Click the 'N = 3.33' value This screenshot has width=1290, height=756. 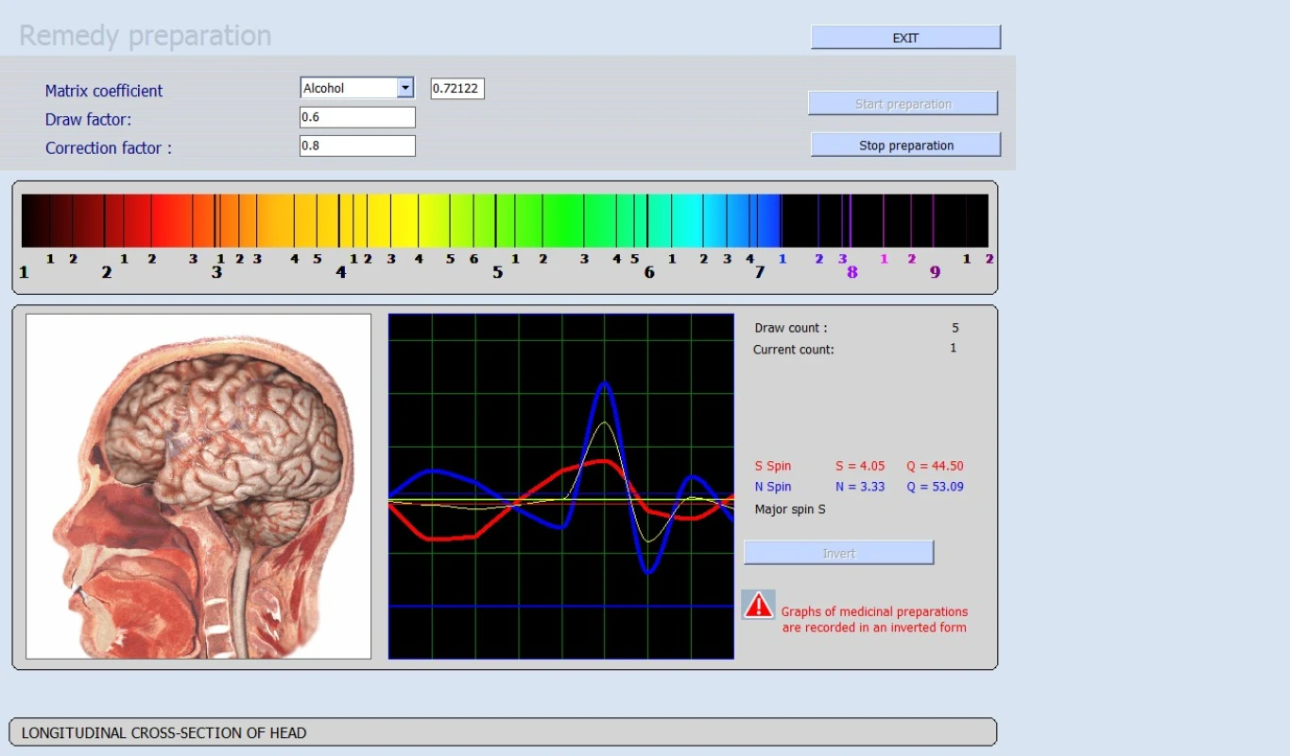click(860, 487)
